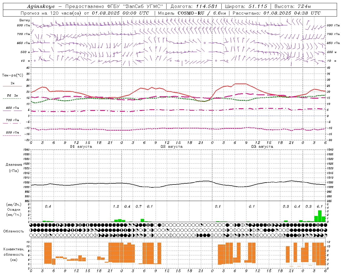Click the 'Прогноз на 120 часа(ов)' forecast text
Screen dimensions: 341x273
pos(51,13)
